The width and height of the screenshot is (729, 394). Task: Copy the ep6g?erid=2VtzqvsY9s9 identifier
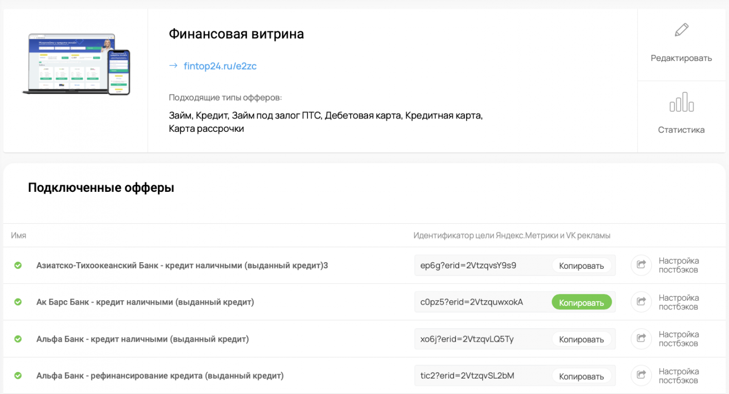click(x=581, y=266)
